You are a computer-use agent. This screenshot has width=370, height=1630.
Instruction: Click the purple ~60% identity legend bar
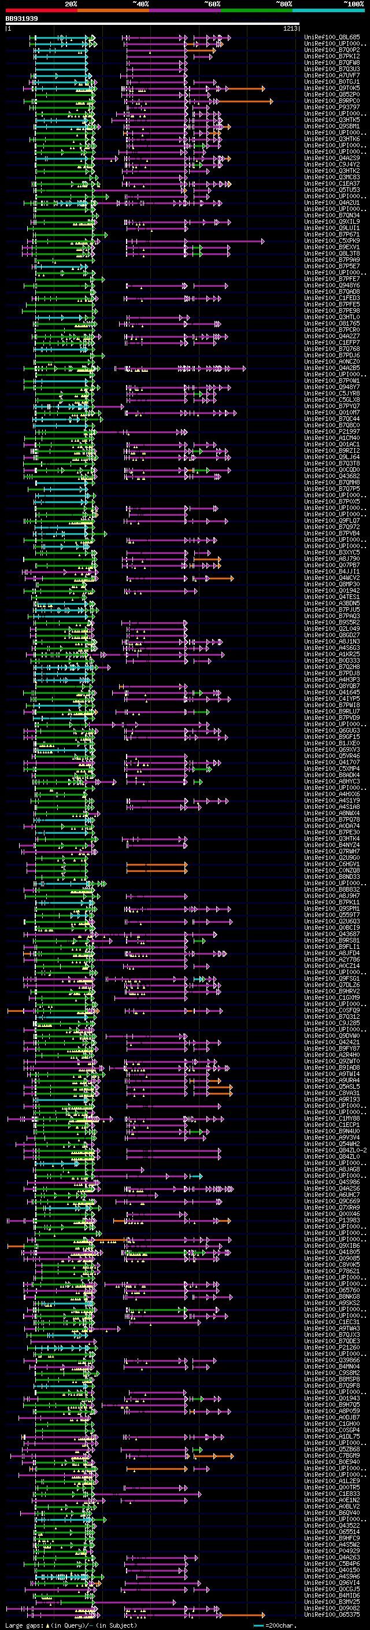tap(186, 10)
